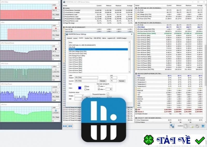Click Fit y in the GPU Thermal Diode graph
Screen dimensions: 207x147
(x=54, y=56)
